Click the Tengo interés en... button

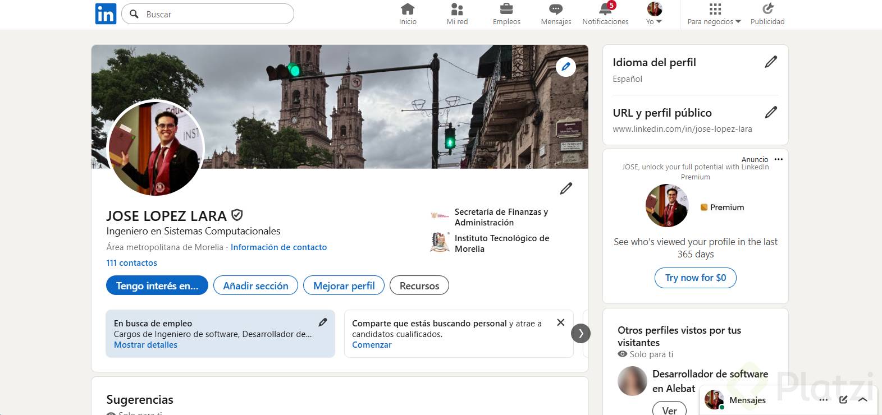(x=157, y=285)
